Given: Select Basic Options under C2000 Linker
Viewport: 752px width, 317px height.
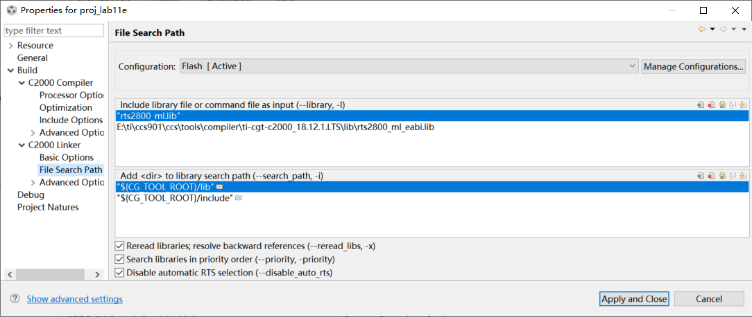Looking at the screenshot, I should [x=67, y=157].
